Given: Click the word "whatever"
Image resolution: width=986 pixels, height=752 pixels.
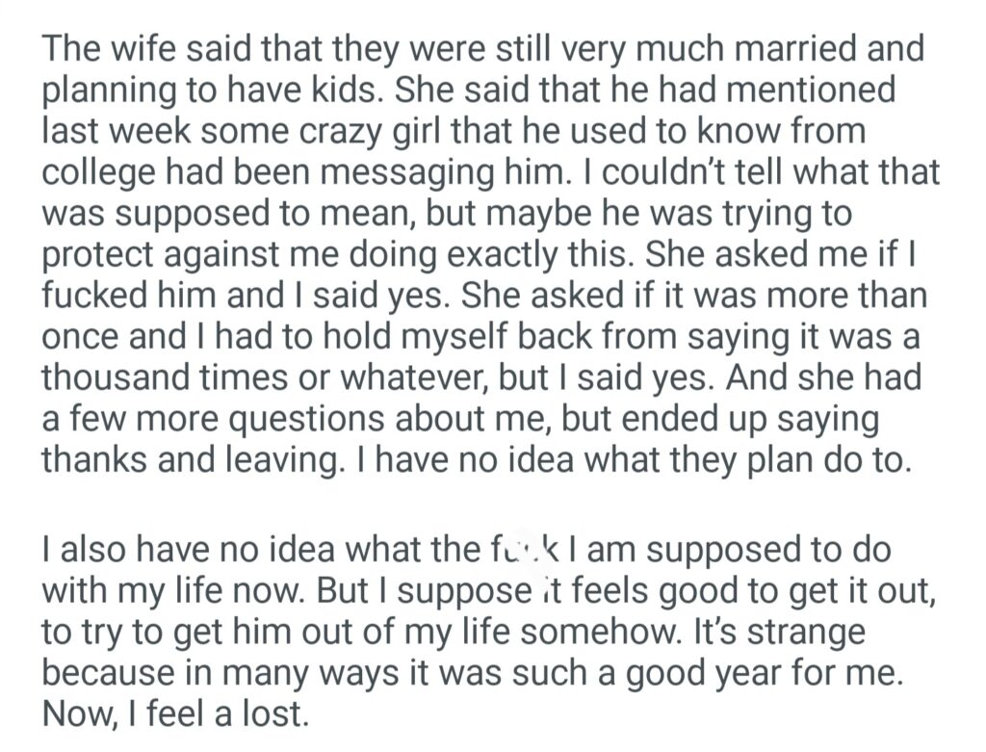Looking at the screenshot, I should pyautogui.click(x=401, y=378).
